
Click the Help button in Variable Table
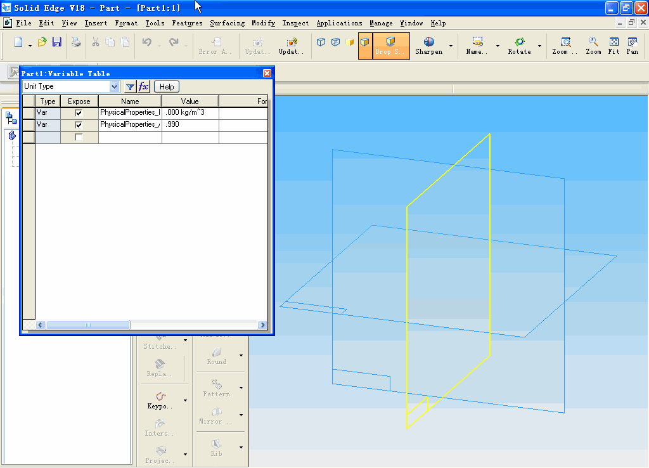pos(167,86)
